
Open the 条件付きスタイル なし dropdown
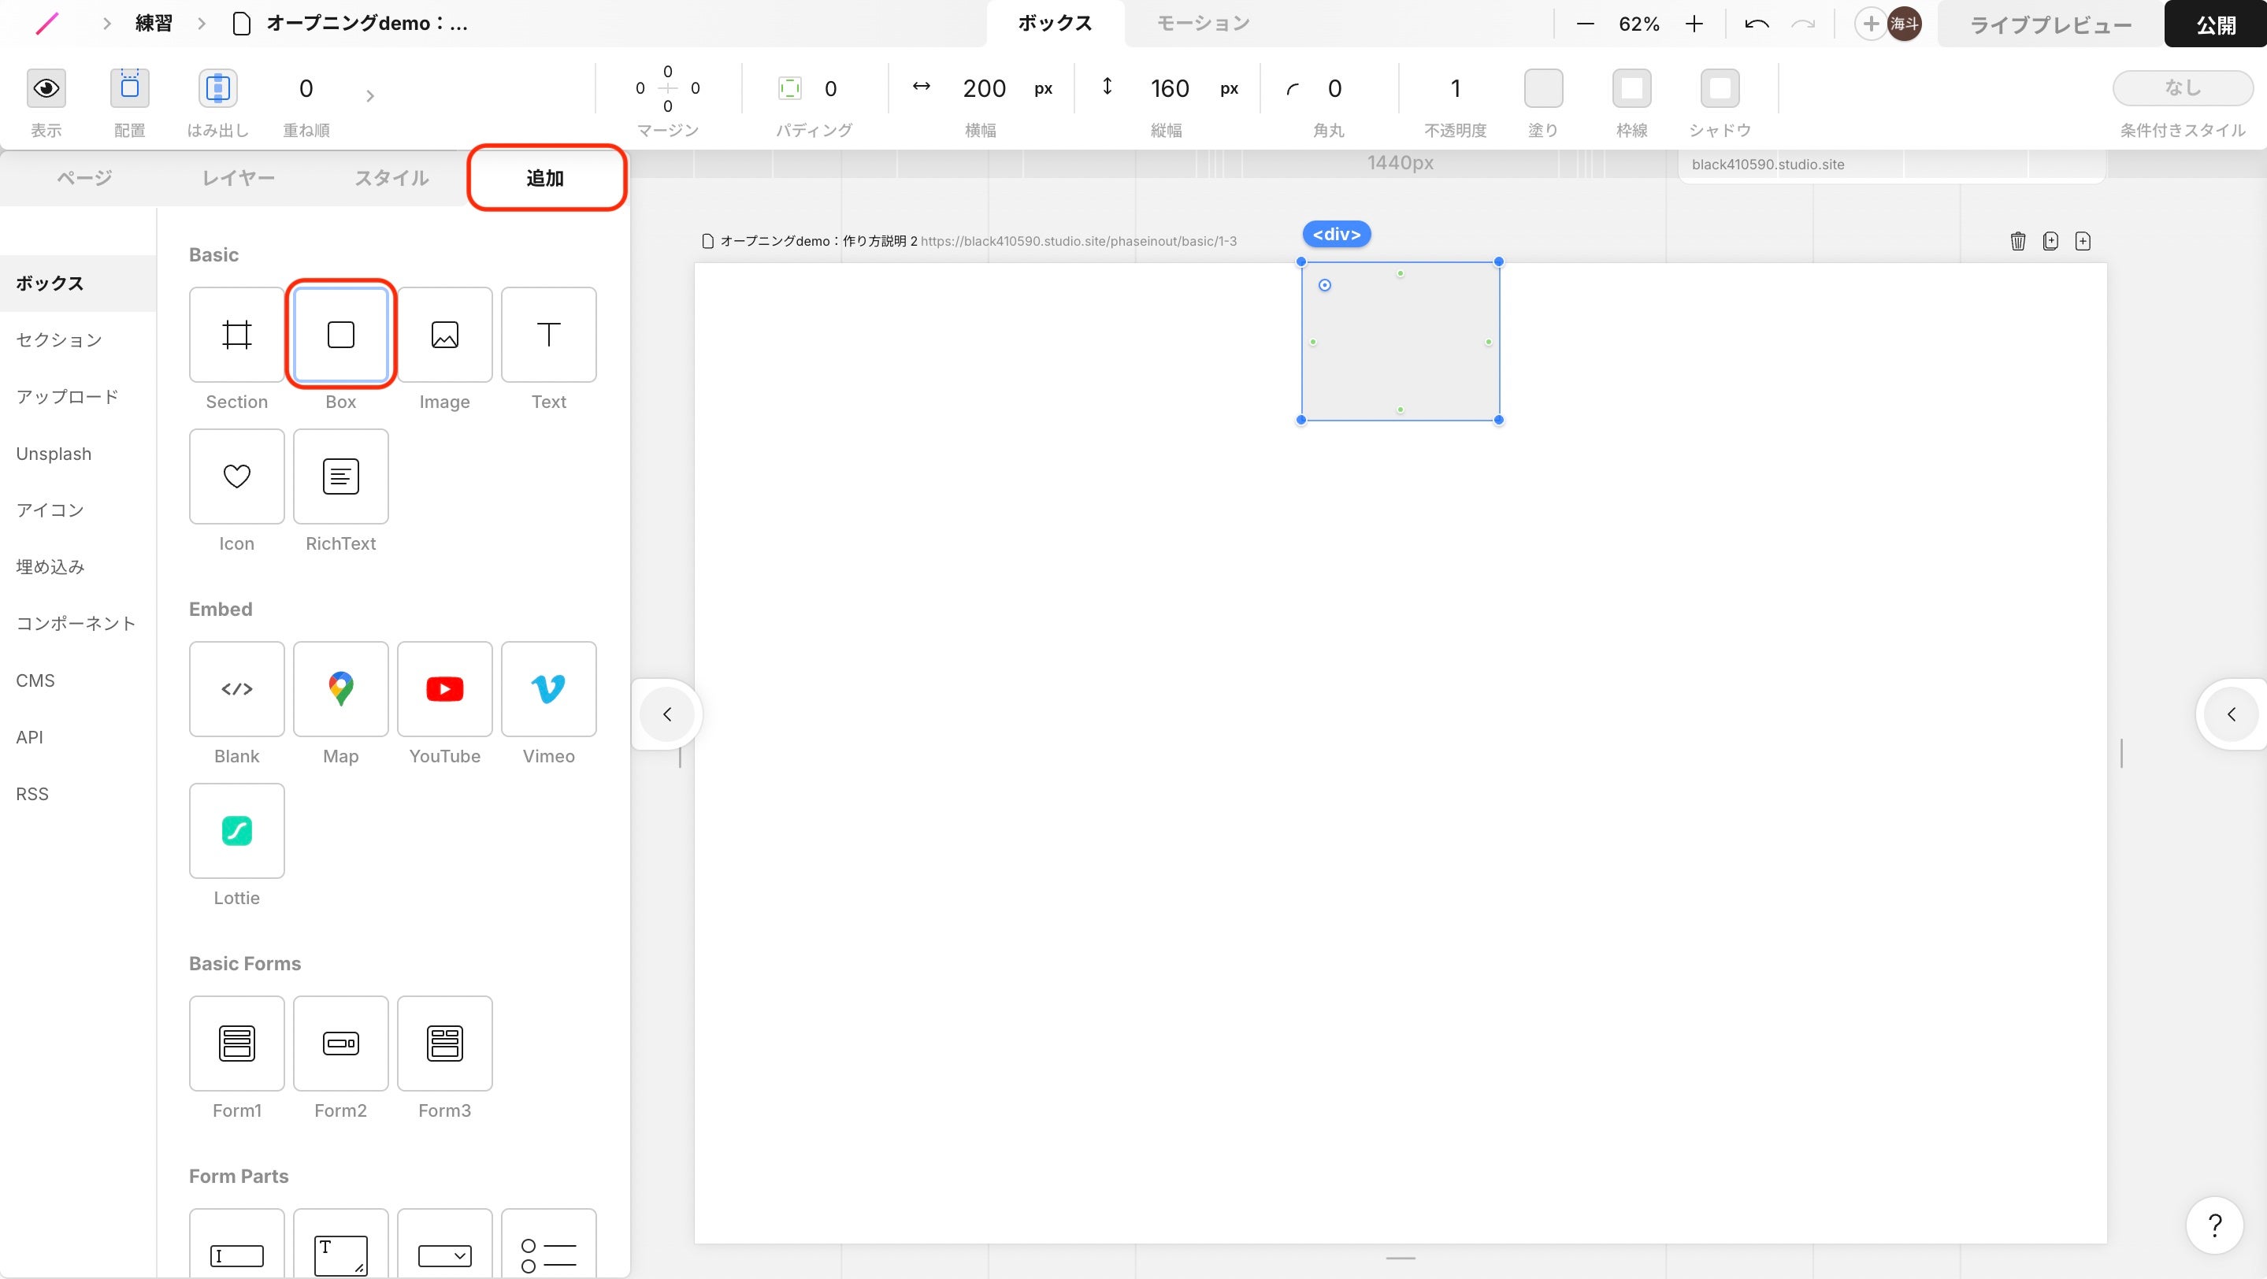[2182, 87]
